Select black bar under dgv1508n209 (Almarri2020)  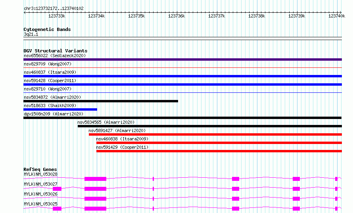182,118
